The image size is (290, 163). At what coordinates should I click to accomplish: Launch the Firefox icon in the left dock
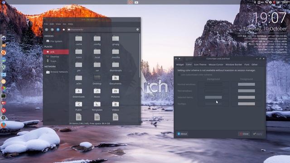(x=4, y=125)
